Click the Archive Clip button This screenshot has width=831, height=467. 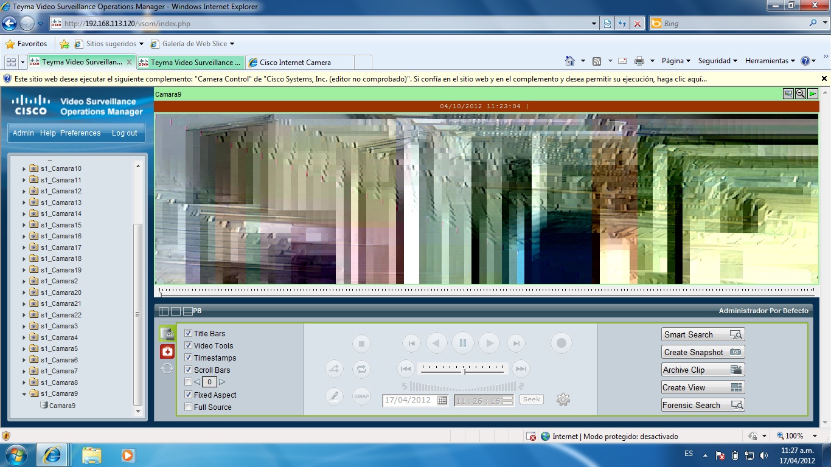[703, 370]
